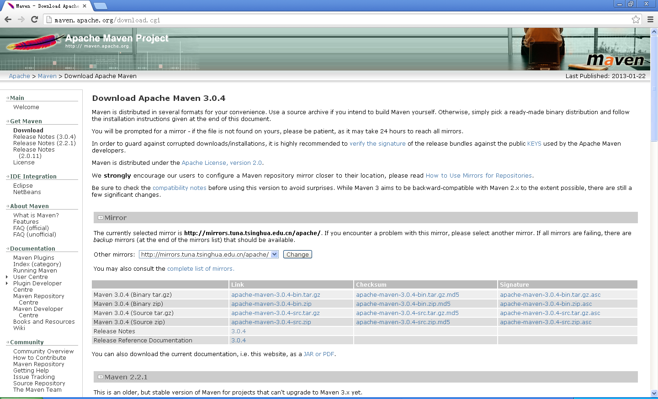Open How to Contribute link
Viewport: 658px width, 399px height.
coord(39,358)
